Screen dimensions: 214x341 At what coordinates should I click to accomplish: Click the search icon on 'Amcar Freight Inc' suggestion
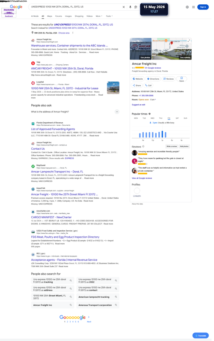71,305
